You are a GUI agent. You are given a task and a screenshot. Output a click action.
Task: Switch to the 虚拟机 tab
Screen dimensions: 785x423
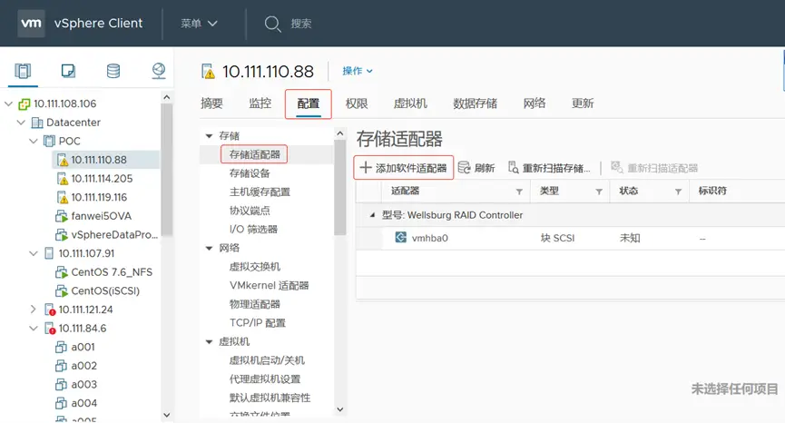pos(410,103)
